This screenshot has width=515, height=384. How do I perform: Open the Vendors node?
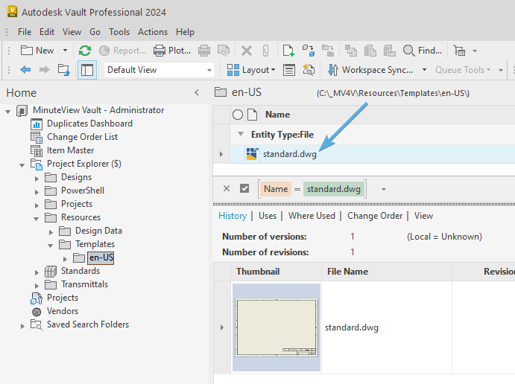(x=63, y=311)
